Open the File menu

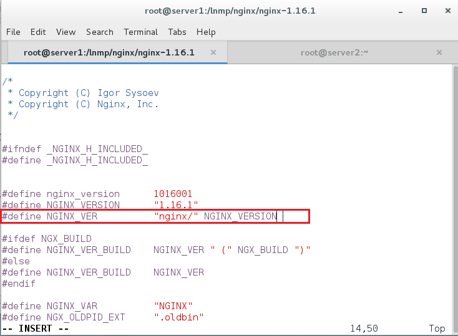pyautogui.click(x=13, y=32)
